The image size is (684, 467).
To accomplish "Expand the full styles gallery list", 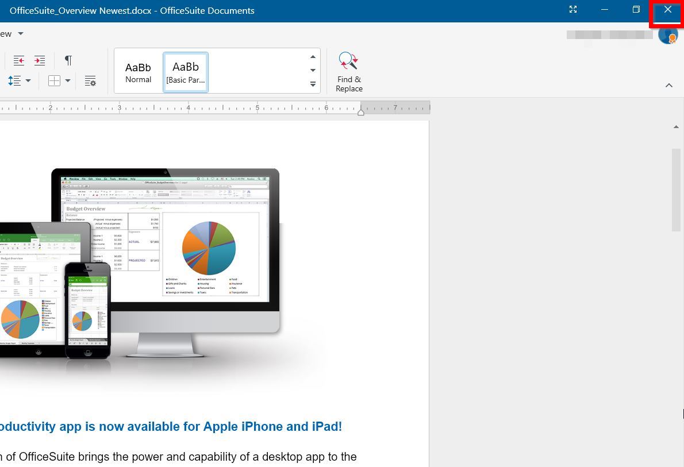I will 313,84.
